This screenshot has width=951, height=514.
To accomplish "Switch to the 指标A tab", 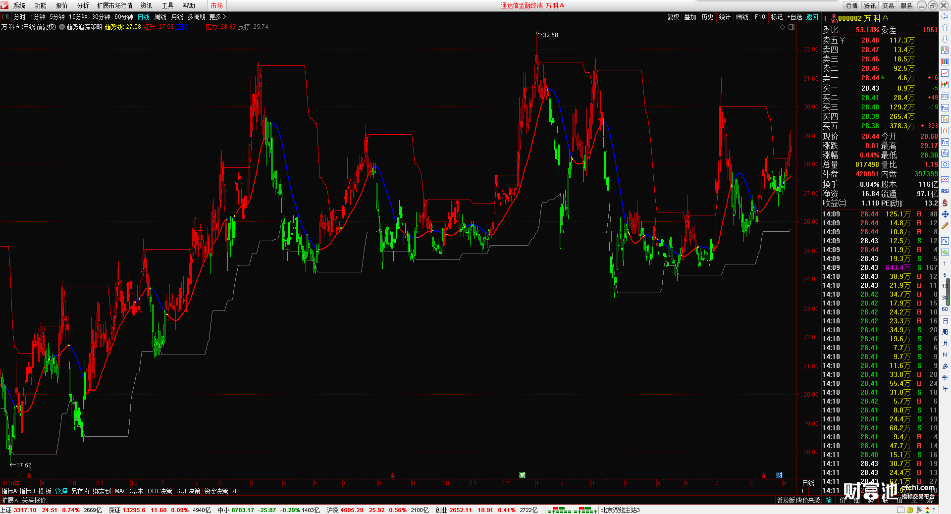I will pyautogui.click(x=9, y=491).
